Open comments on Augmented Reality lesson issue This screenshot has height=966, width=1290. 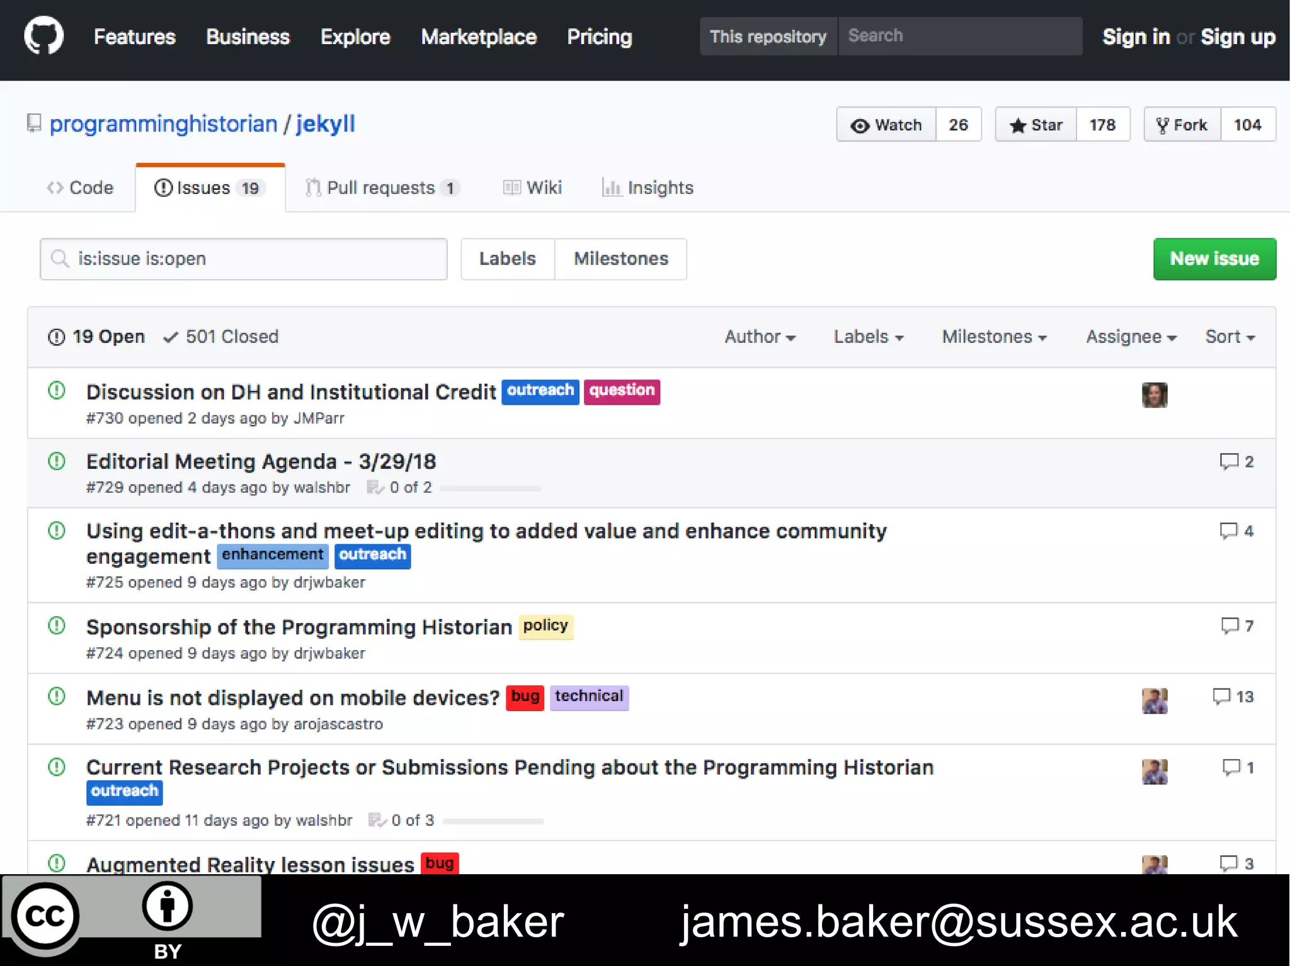[x=1236, y=863]
